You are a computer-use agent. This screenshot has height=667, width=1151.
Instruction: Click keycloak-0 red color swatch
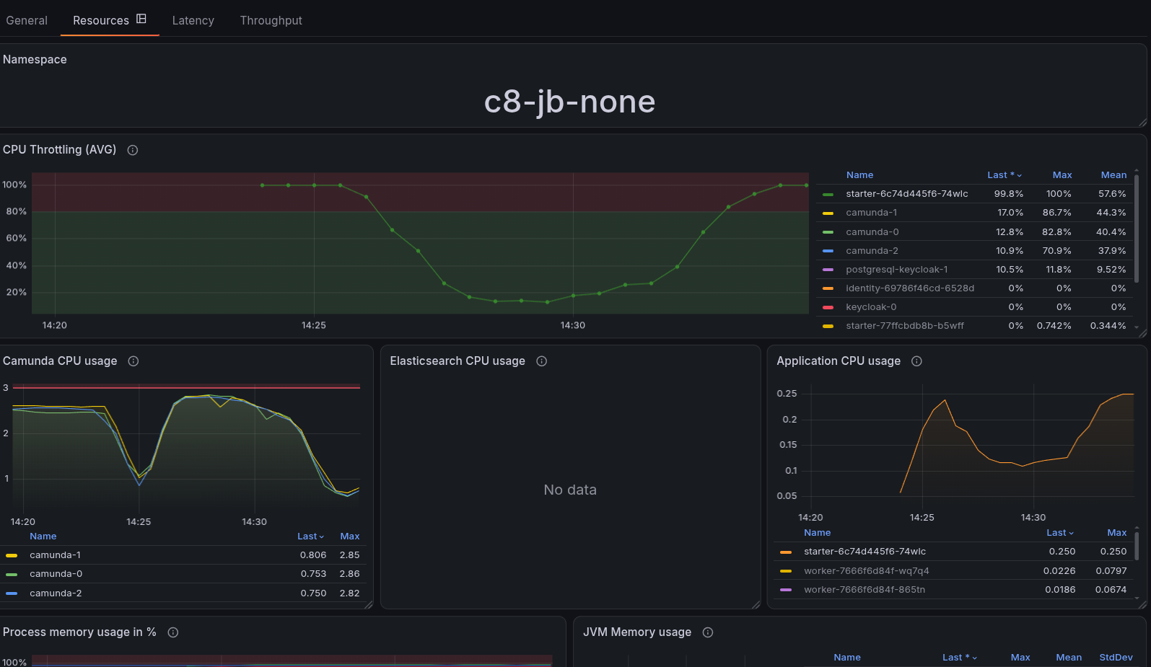coord(828,307)
